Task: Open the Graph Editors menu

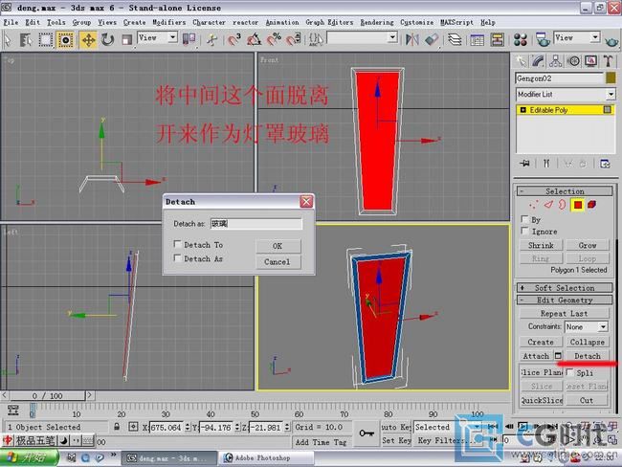Action: pos(329,22)
